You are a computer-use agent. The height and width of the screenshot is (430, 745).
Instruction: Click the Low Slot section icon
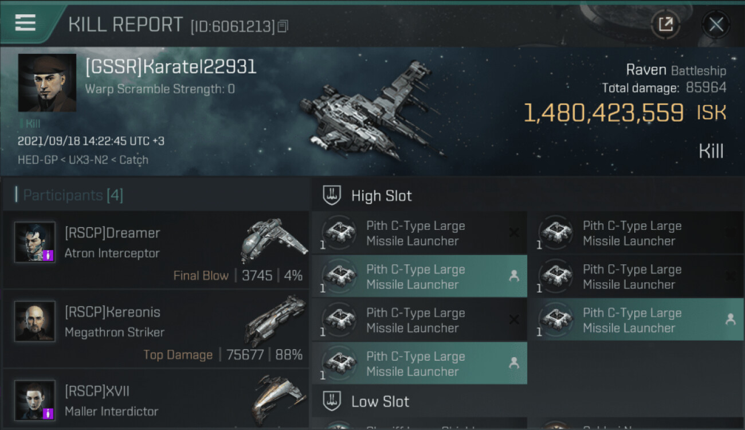(x=332, y=401)
